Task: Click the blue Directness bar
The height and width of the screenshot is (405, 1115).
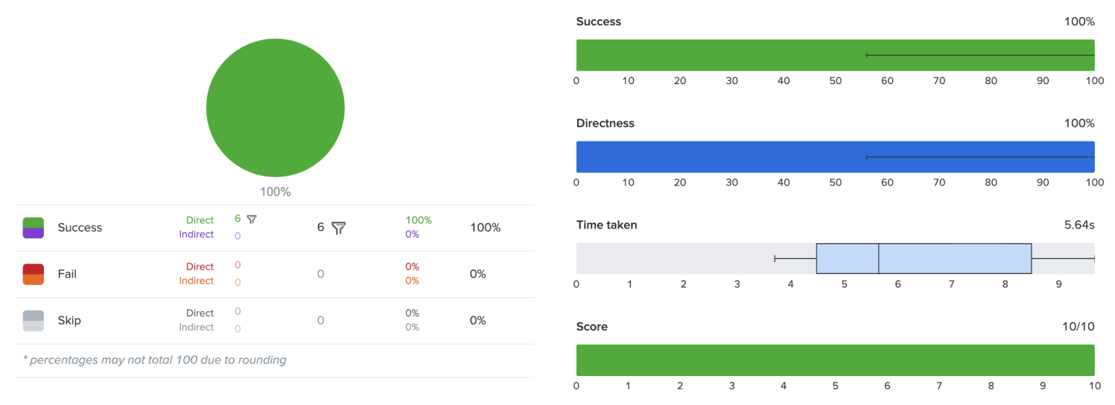Action: pyautogui.click(x=835, y=157)
